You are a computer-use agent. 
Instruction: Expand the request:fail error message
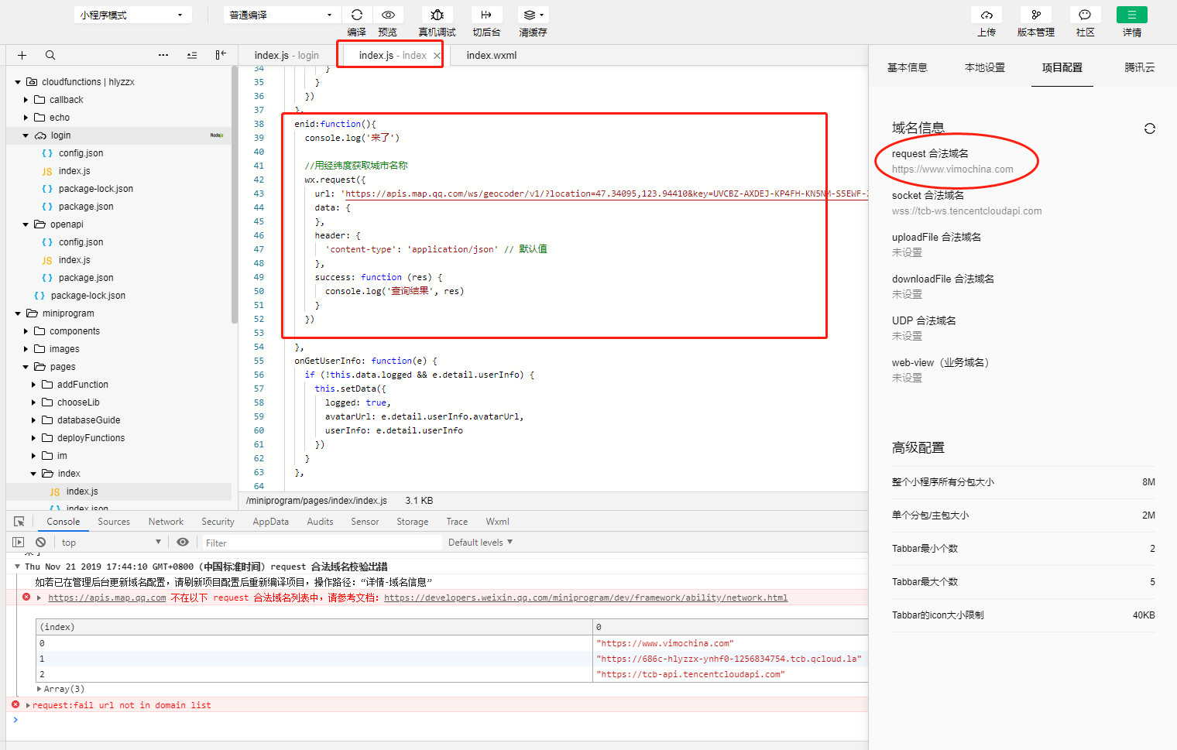(29, 705)
